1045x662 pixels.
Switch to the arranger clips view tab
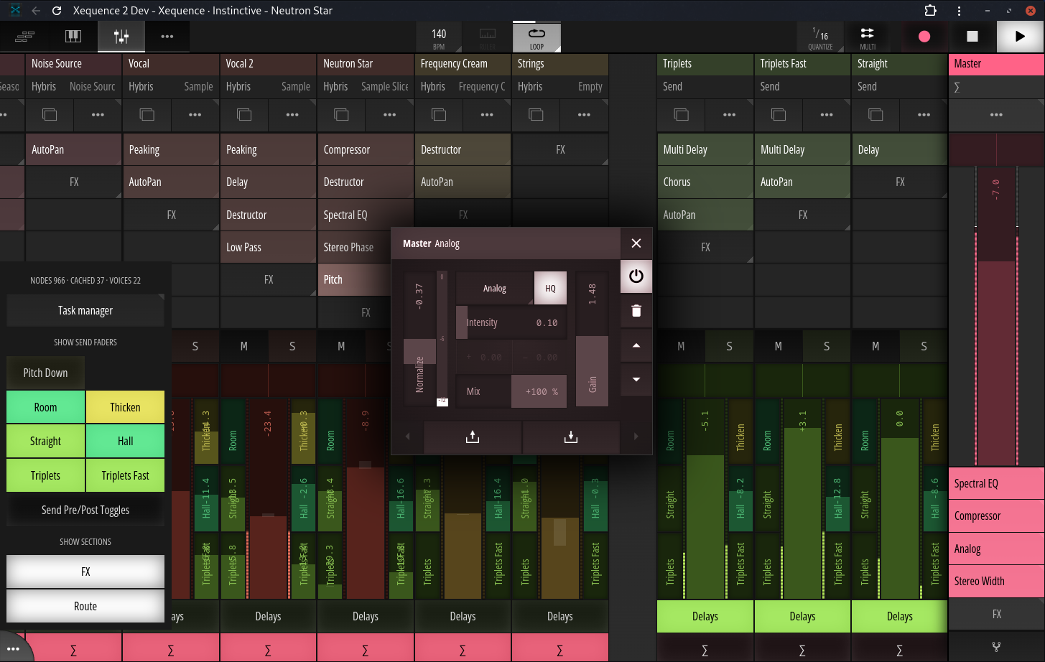pos(25,37)
